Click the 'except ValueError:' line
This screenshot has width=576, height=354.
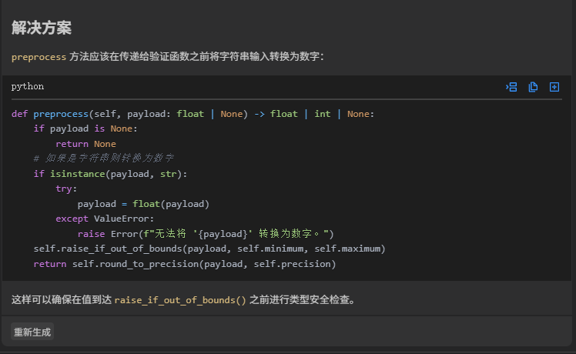click(105, 219)
